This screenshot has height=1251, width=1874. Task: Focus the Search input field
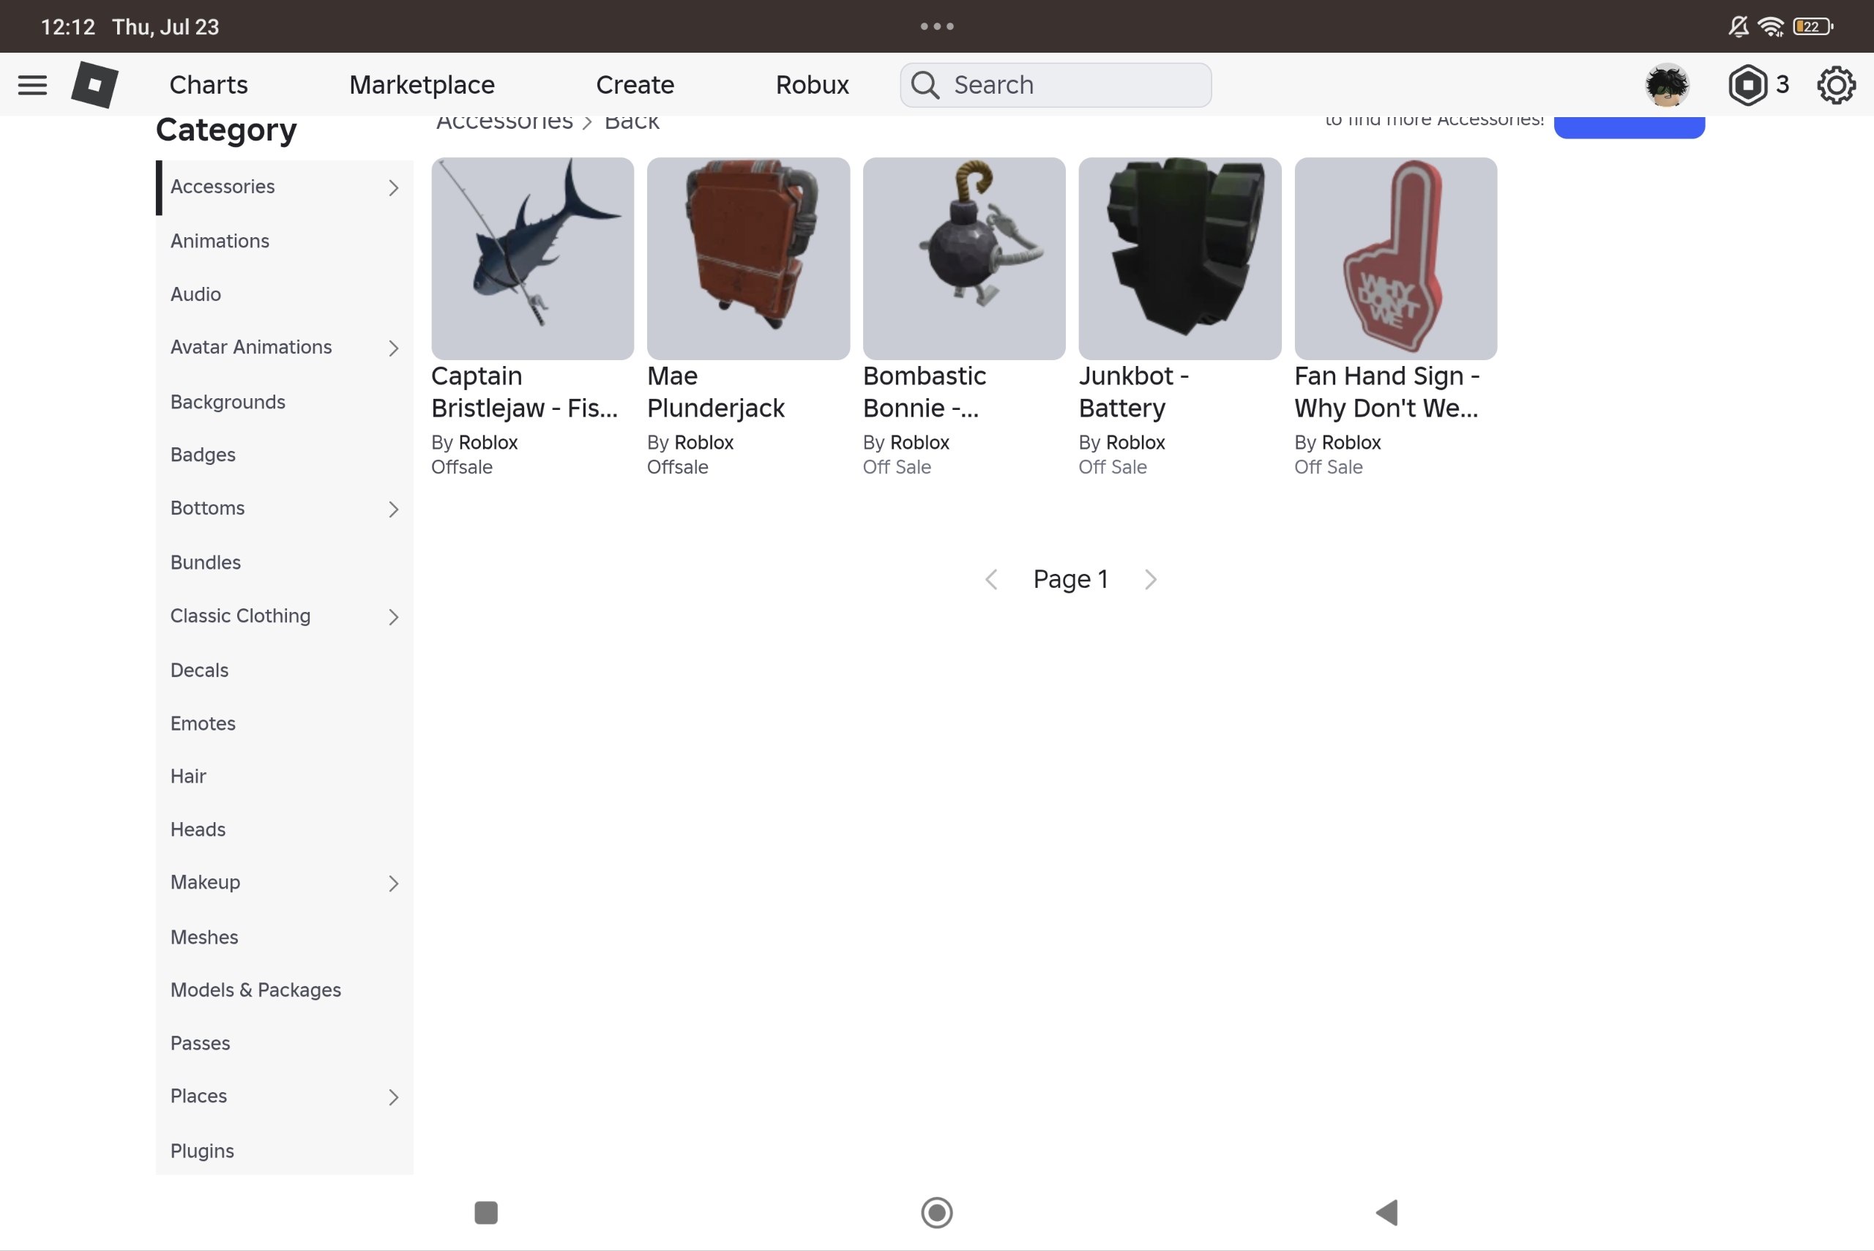[1056, 85]
